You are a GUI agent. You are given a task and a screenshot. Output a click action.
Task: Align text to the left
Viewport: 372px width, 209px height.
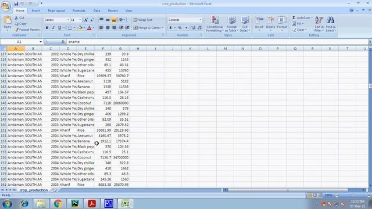pos(101,28)
